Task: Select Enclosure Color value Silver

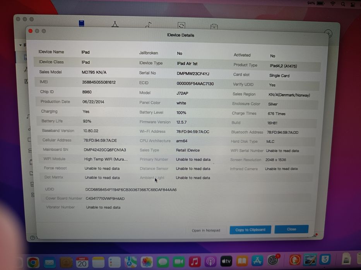Action: (273, 104)
